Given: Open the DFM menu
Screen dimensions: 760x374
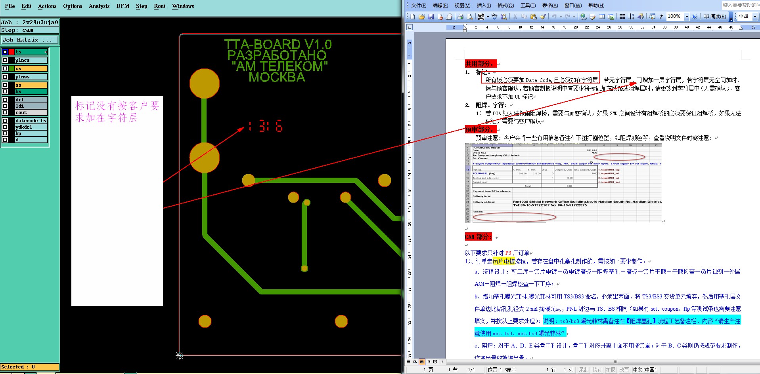Looking at the screenshot, I should pos(123,6).
